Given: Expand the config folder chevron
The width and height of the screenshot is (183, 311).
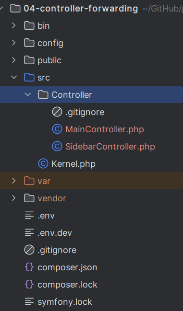Looking at the screenshot, I should point(14,43).
